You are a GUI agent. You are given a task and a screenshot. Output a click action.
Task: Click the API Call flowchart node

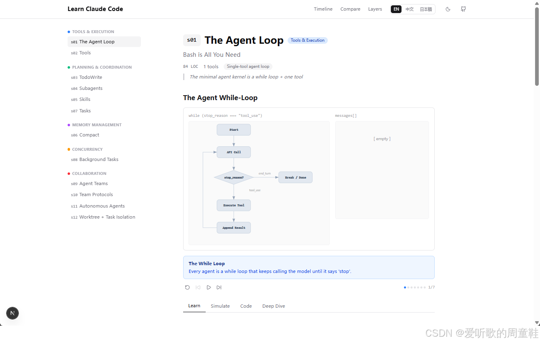(x=234, y=152)
